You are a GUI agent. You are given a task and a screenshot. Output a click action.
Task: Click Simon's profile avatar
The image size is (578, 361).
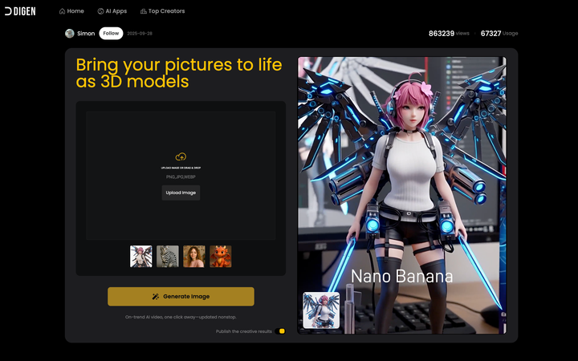pos(70,34)
